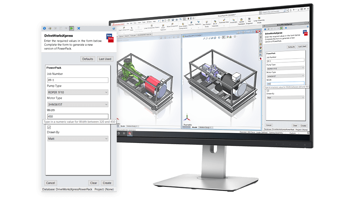Click the DriveWorksXpress tab icon in the task pane
The image size is (355, 199).
[x=261, y=59]
